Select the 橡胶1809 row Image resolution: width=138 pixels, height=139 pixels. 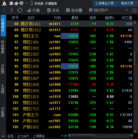tap(70, 90)
